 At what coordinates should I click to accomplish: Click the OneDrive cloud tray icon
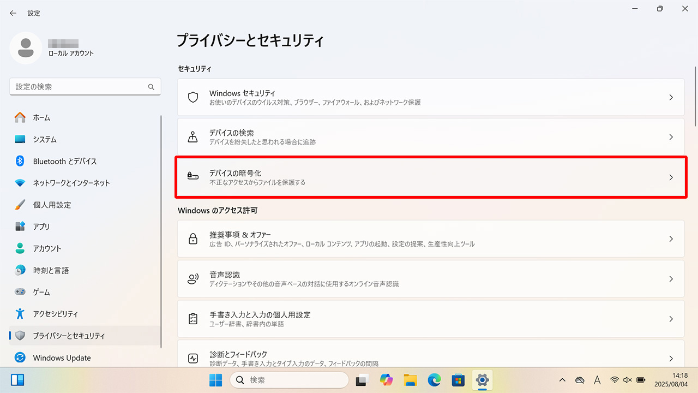(x=580, y=379)
